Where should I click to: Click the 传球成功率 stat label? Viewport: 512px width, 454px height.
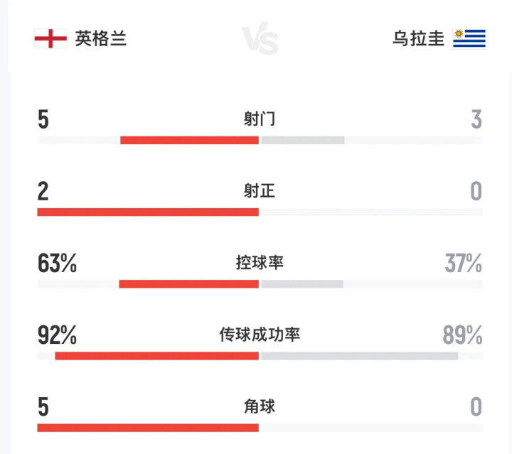tap(260, 335)
